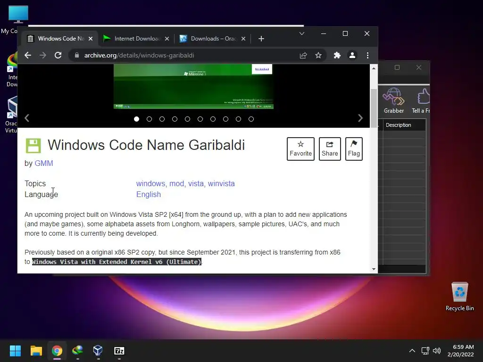483x362 pixels.
Task: Bookmark this page with the star icon
Action: (318, 56)
